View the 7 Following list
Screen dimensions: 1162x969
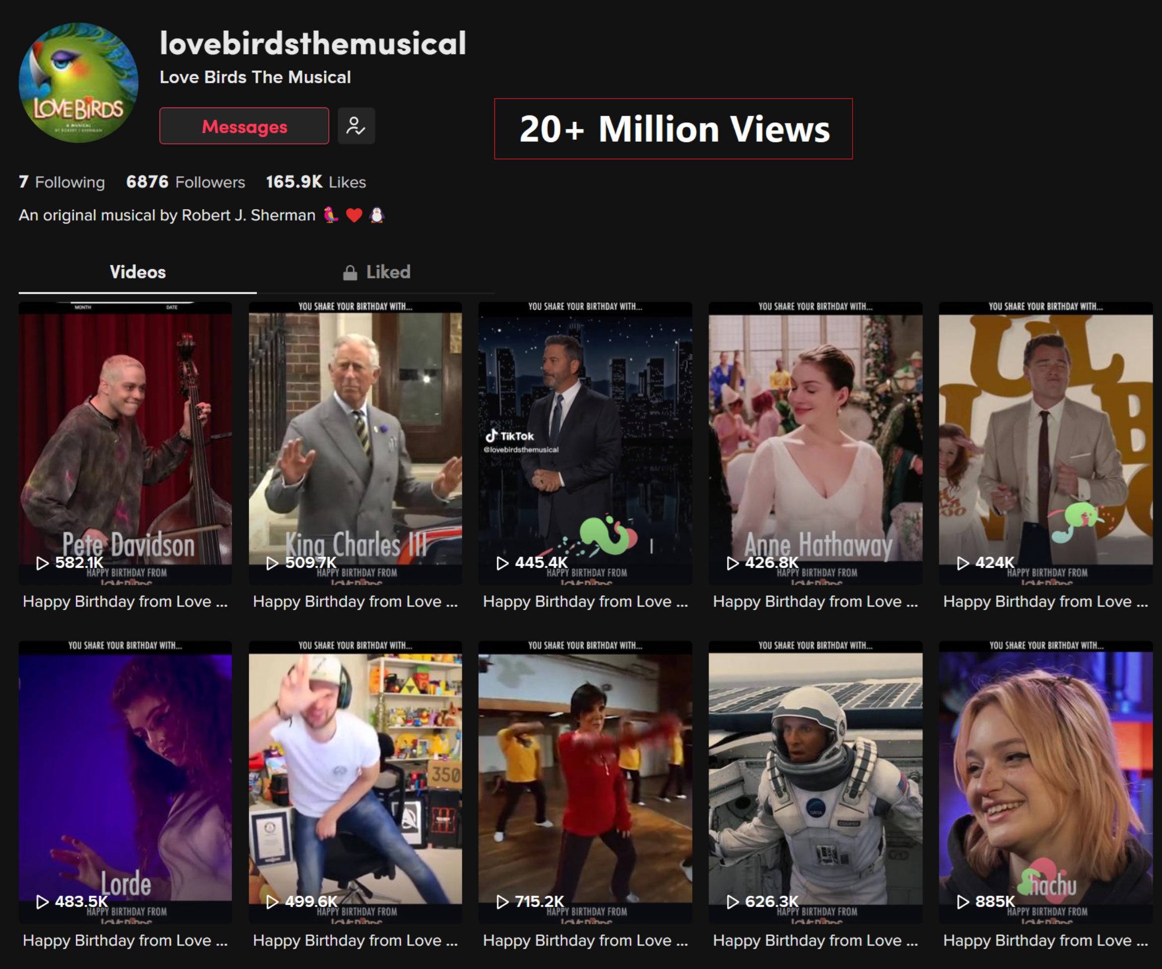pyautogui.click(x=61, y=182)
